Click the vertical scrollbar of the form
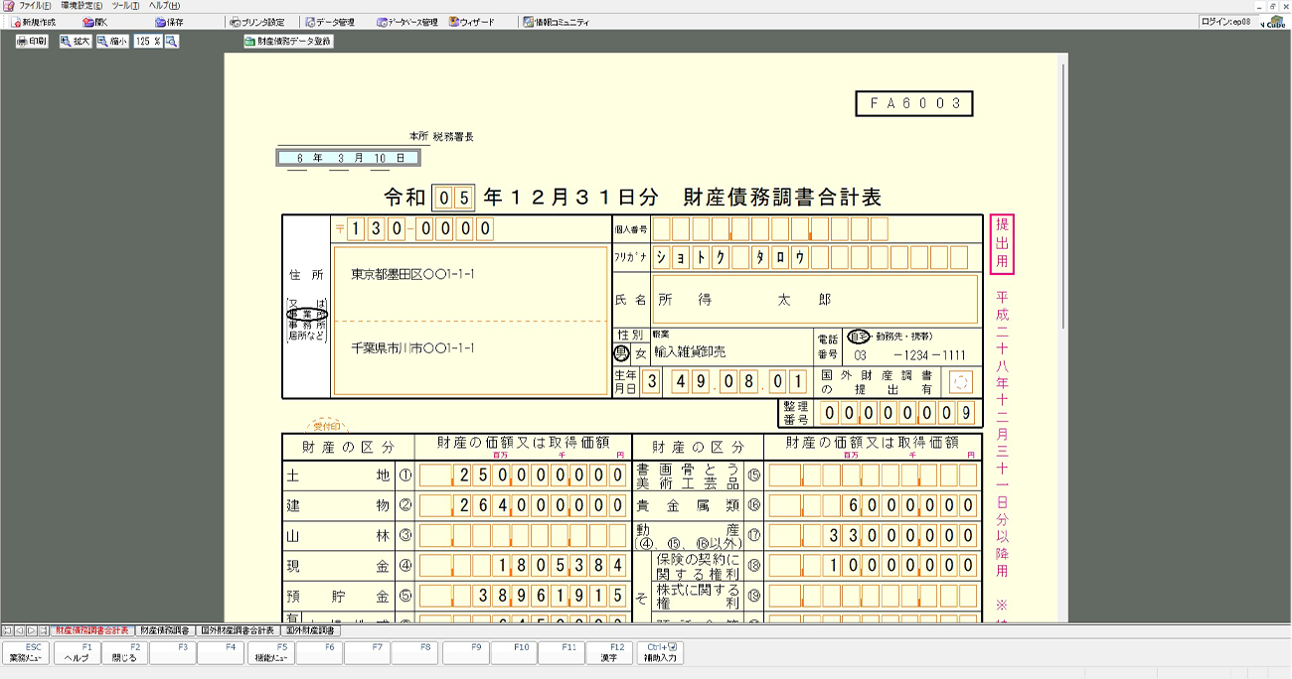The width and height of the screenshot is (1292, 679). coord(1064,199)
